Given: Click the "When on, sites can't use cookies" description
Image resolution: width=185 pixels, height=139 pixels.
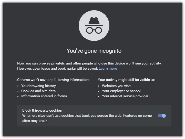Looking at the screenshot, I should point(87,115).
